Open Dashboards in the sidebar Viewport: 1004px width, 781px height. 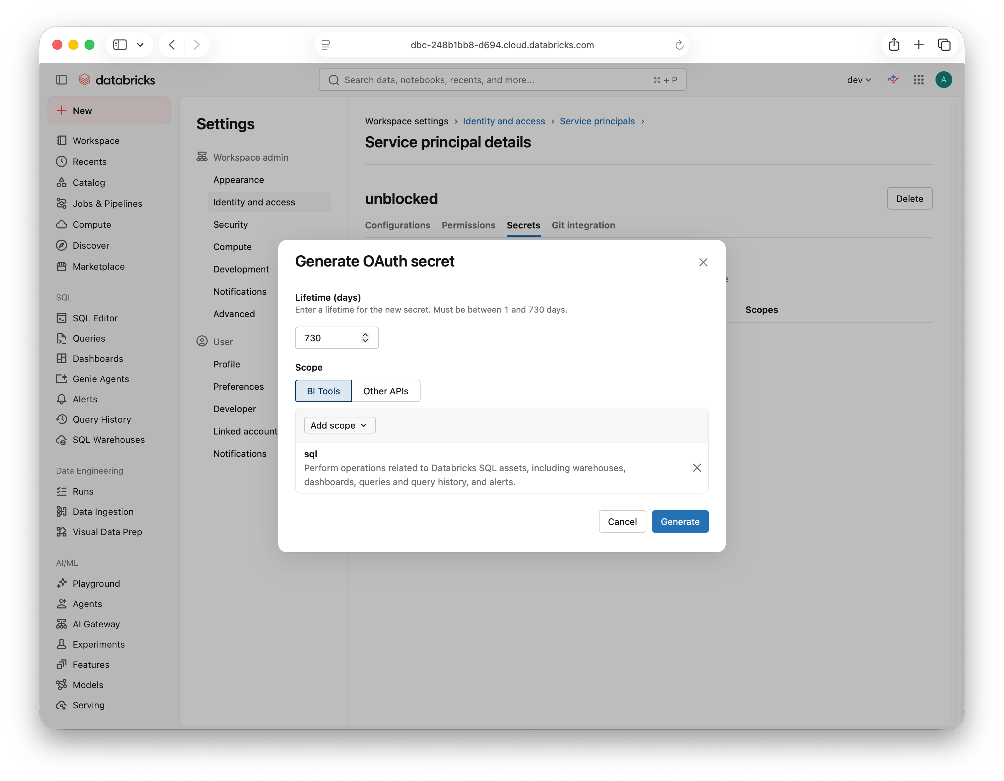pyautogui.click(x=98, y=359)
